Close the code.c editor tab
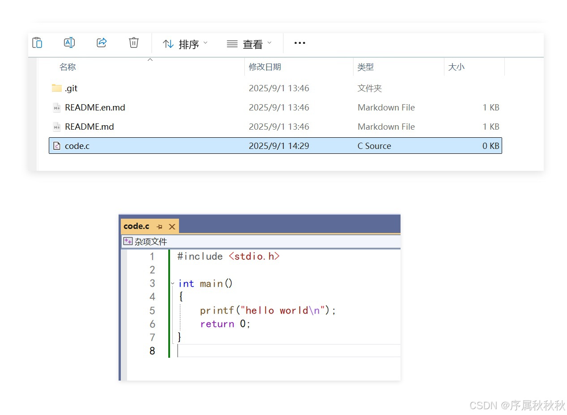This screenshot has width=567, height=415. tap(172, 227)
